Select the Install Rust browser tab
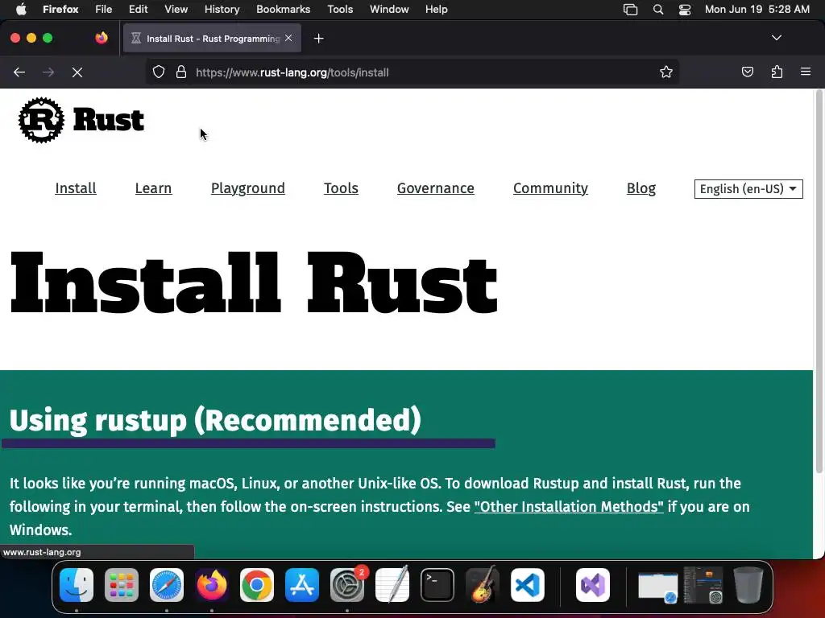The image size is (825, 618). pos(212,38)
